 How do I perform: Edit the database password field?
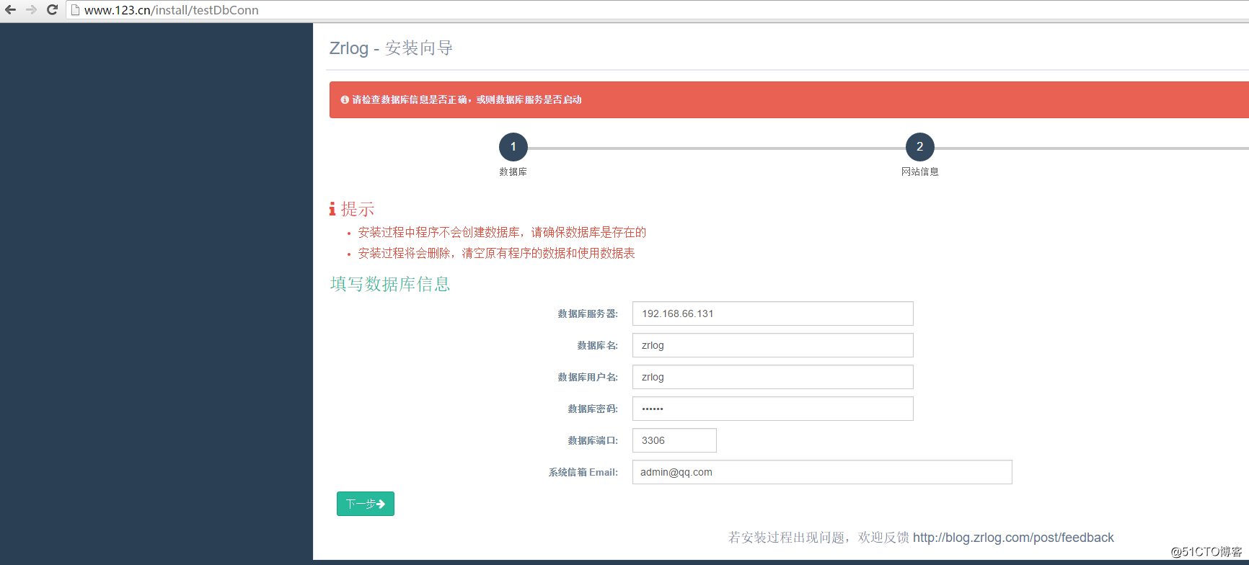click(x=773, y=409)
